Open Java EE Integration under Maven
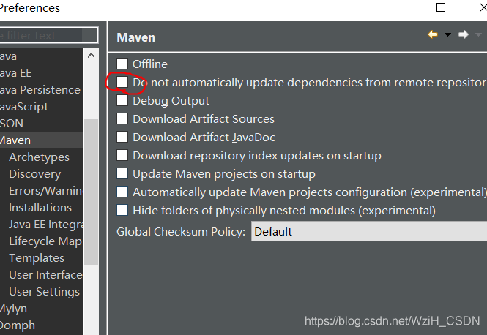Screen dimensions: 487x335 pos(46,224)
